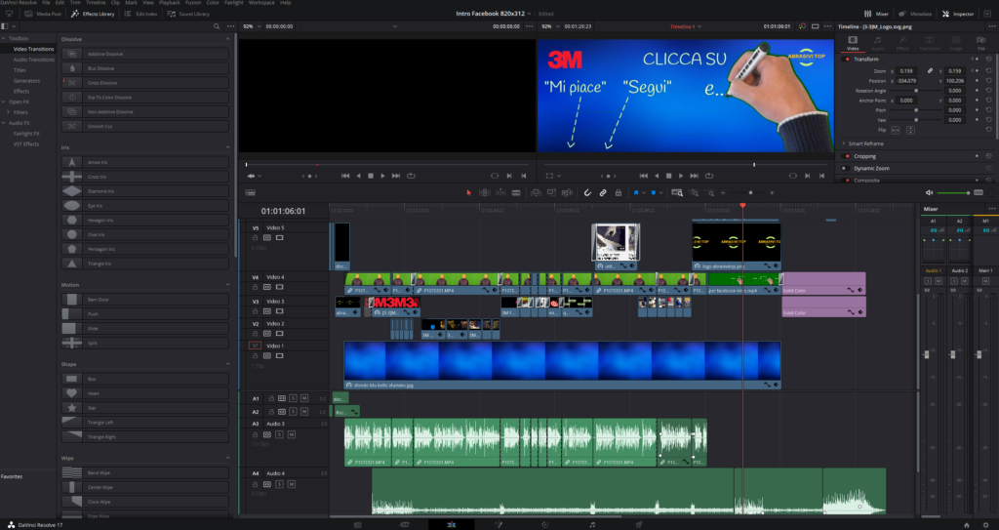Click the Custom Zoom icon
This screenshot has width=999, height=530.
[x=709, y=192]
